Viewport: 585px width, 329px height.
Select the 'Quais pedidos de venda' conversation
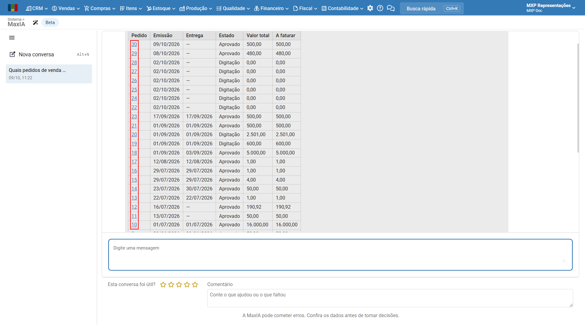coord(49,74)
